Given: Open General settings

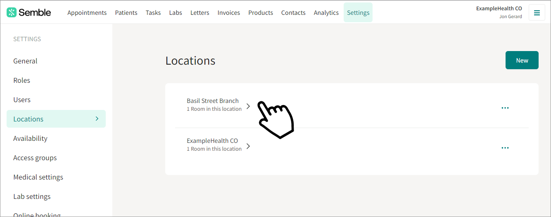Looking at the screenshot, I should [x=25, y=61].
